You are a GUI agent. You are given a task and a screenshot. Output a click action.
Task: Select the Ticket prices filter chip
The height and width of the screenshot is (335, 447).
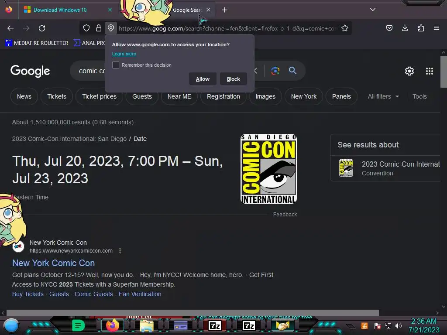99,96
